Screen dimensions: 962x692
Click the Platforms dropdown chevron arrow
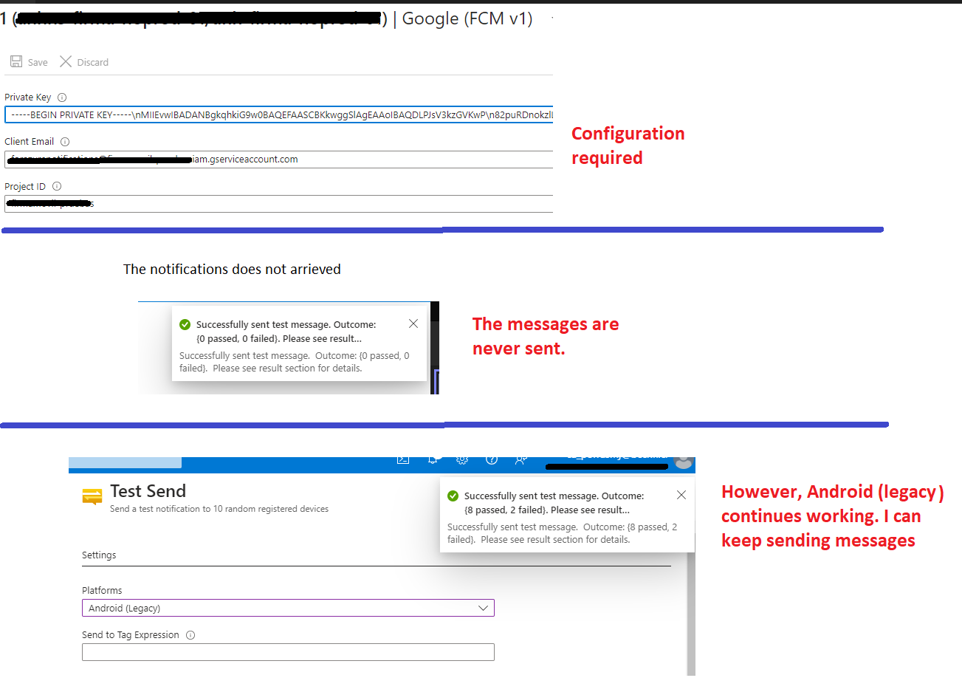(x=484, y=608)
